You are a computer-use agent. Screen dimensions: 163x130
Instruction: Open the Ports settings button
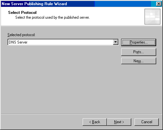(x=139, y=52)
